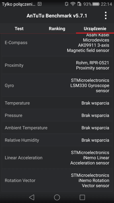Tap the SIM card status icon
The image size is (114, 203).
point(79,4)
